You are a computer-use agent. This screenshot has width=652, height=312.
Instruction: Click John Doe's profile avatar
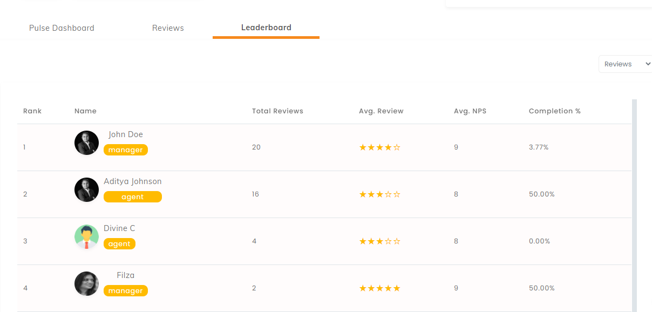tap(86, 143)
